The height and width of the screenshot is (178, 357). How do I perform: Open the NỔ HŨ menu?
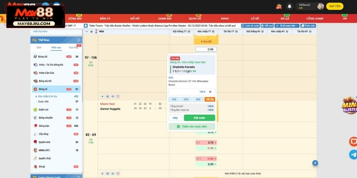tap(134, 18)
